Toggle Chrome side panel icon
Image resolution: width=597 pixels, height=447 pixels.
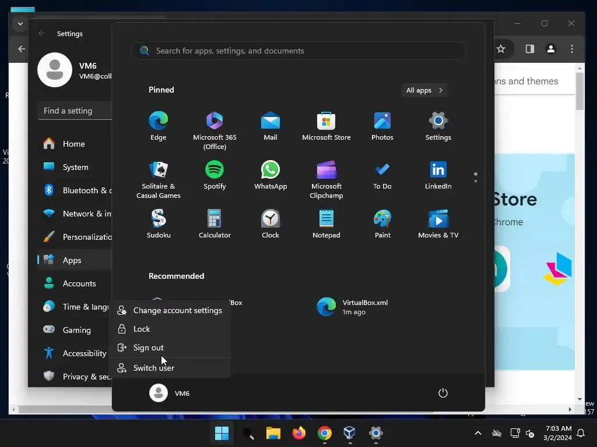coord(529,49)
